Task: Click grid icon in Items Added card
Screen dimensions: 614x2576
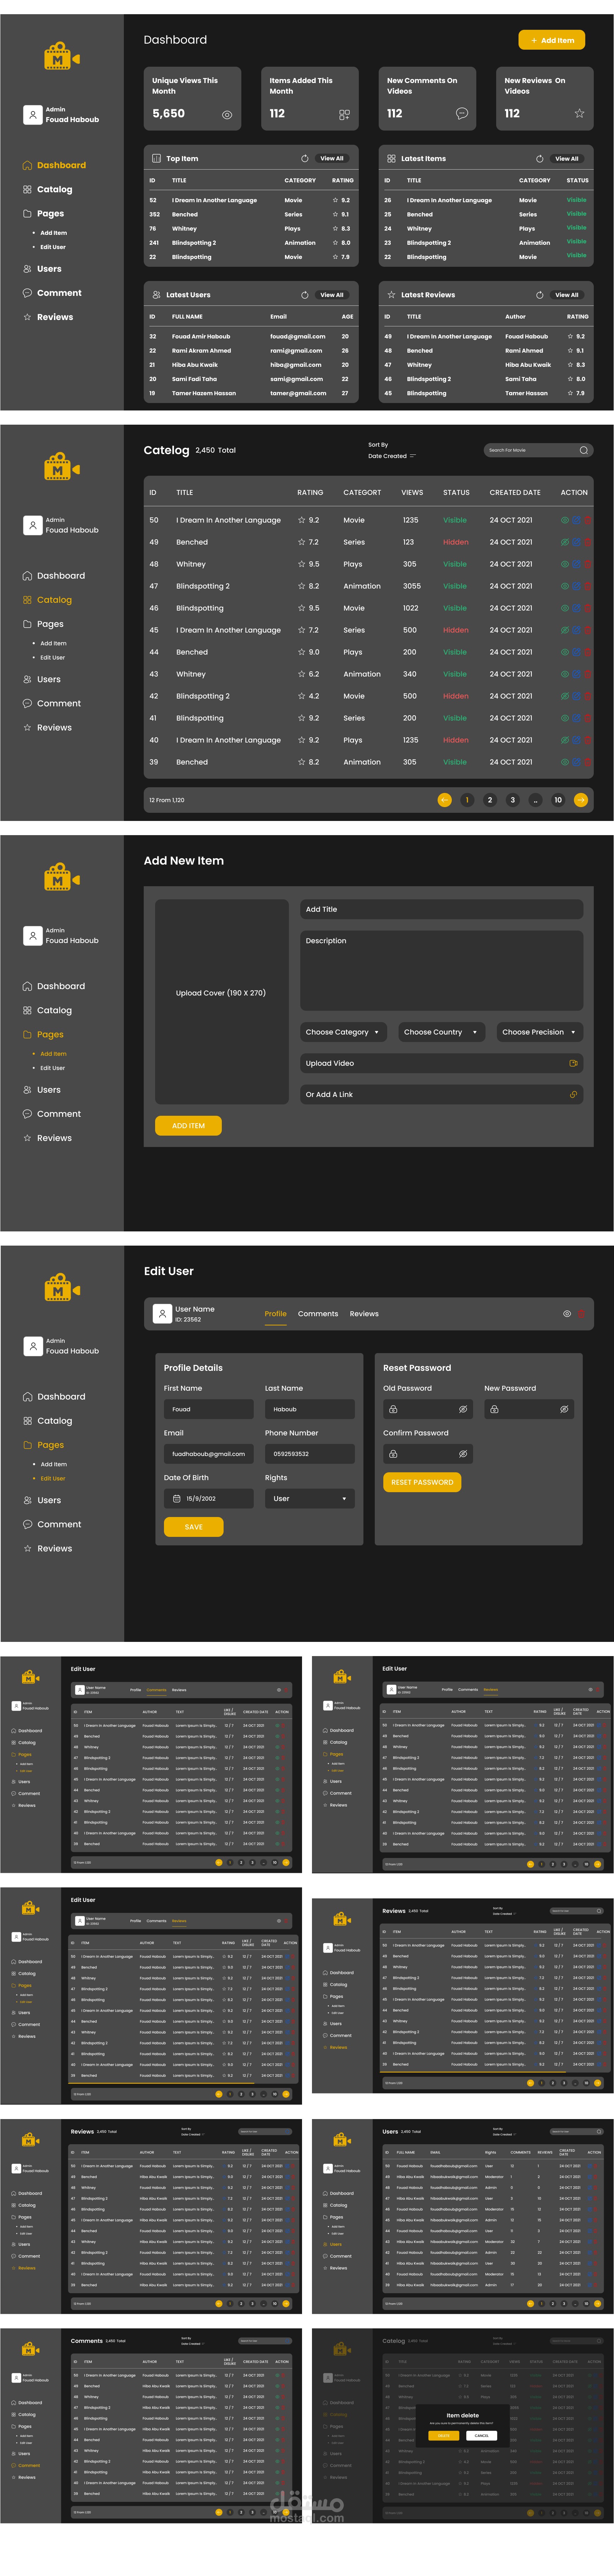Action: click(x=344, y=115)
